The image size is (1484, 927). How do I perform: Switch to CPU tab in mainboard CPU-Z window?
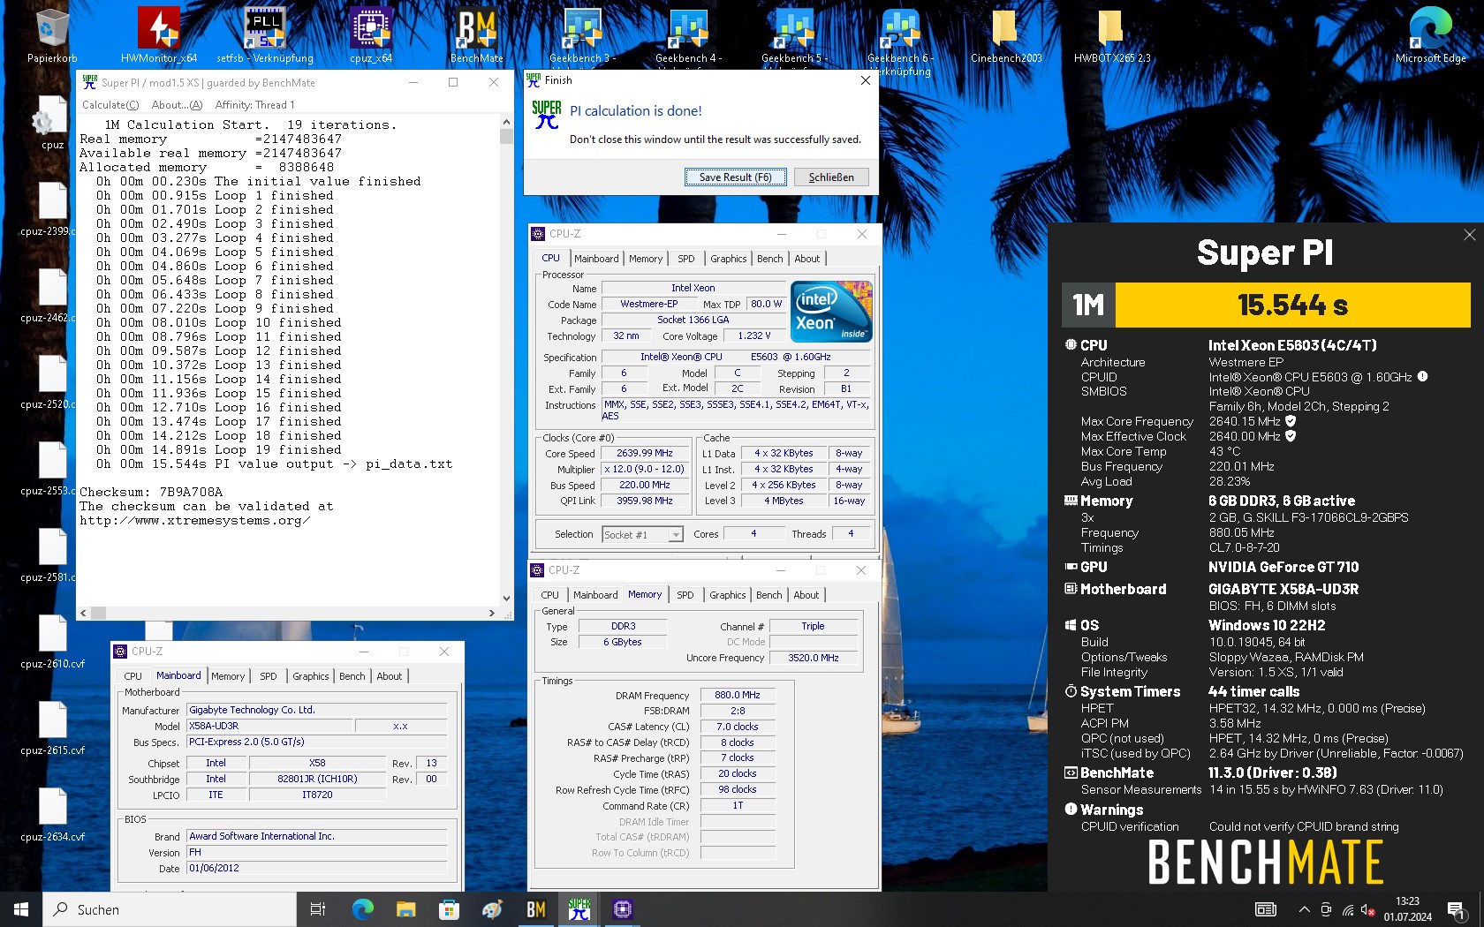(x=133, y=676)
